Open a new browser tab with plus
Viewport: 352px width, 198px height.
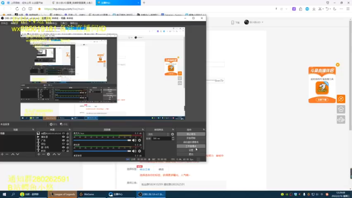[144, 3]
